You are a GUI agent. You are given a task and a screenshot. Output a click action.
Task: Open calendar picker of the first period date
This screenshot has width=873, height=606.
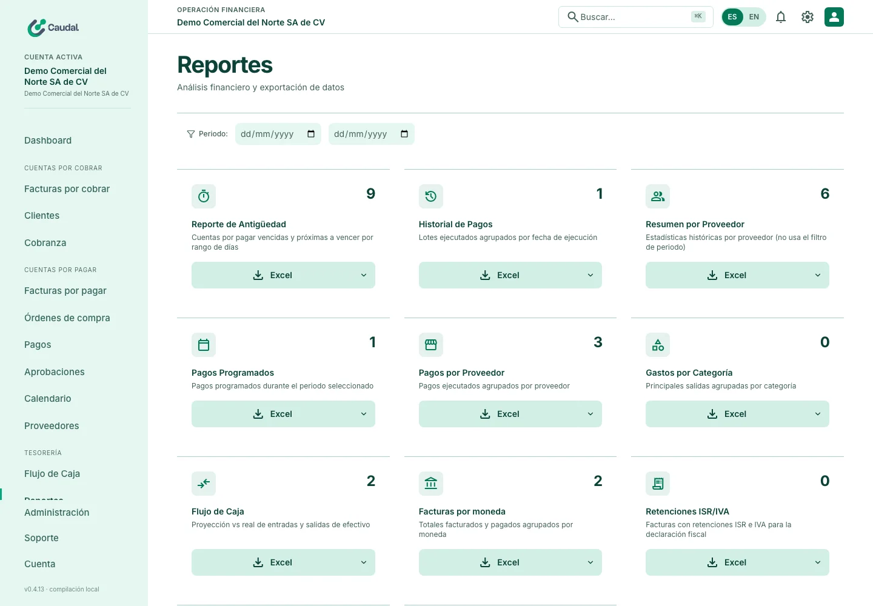pyautogui.click(x=311, y=134)
